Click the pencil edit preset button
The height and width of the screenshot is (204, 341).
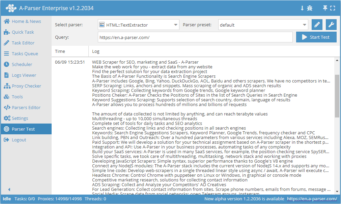pyautogui.click(x=317, y=25)
